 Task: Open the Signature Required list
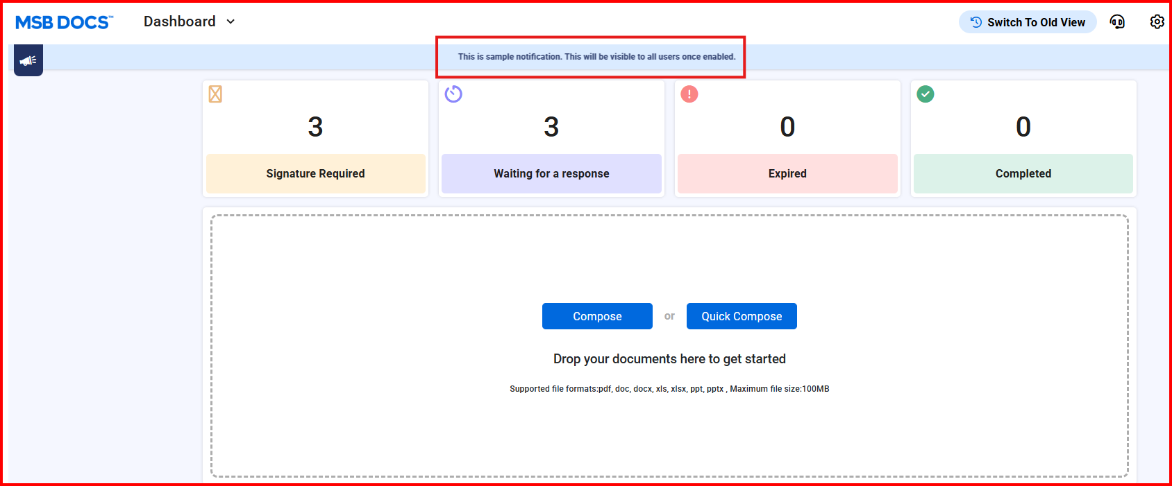(x=315, y=174)
